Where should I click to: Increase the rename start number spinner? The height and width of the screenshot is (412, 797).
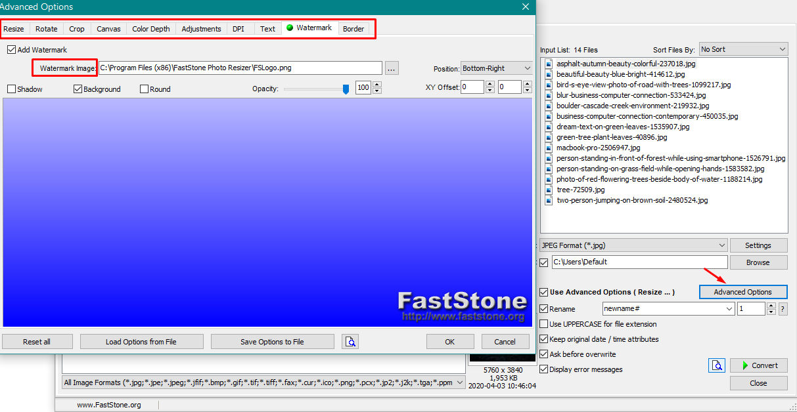click(771, 306)
